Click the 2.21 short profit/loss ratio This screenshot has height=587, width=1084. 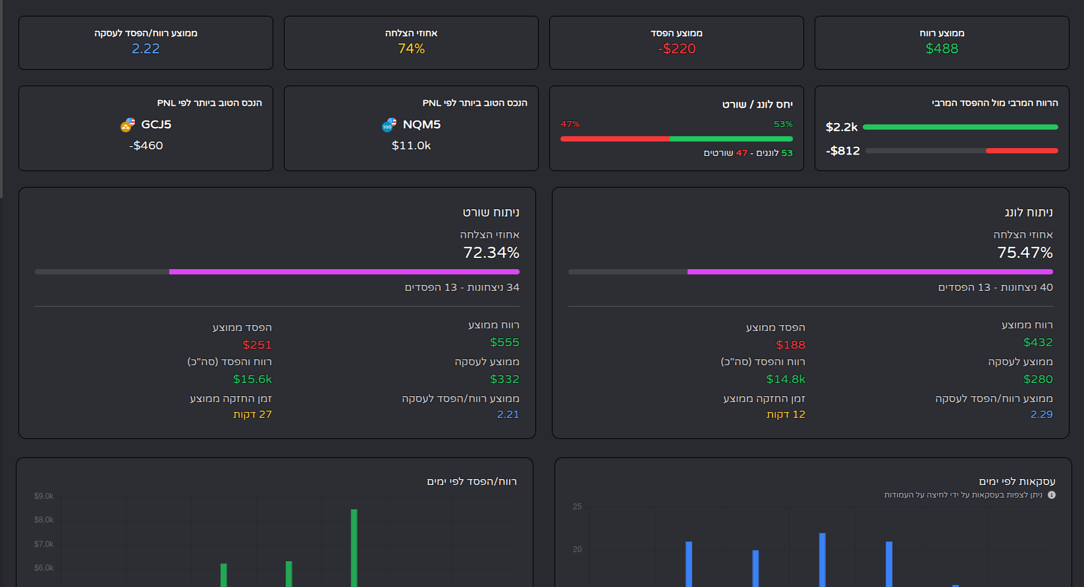(508, 415)
